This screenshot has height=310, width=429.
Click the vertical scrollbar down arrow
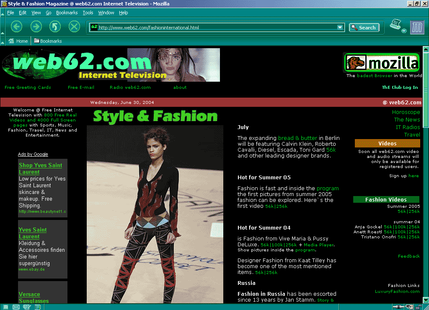point(426,300)
